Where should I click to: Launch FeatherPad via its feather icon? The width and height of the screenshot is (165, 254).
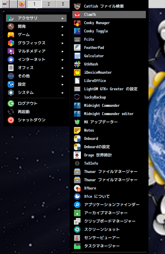pos(77,48)
